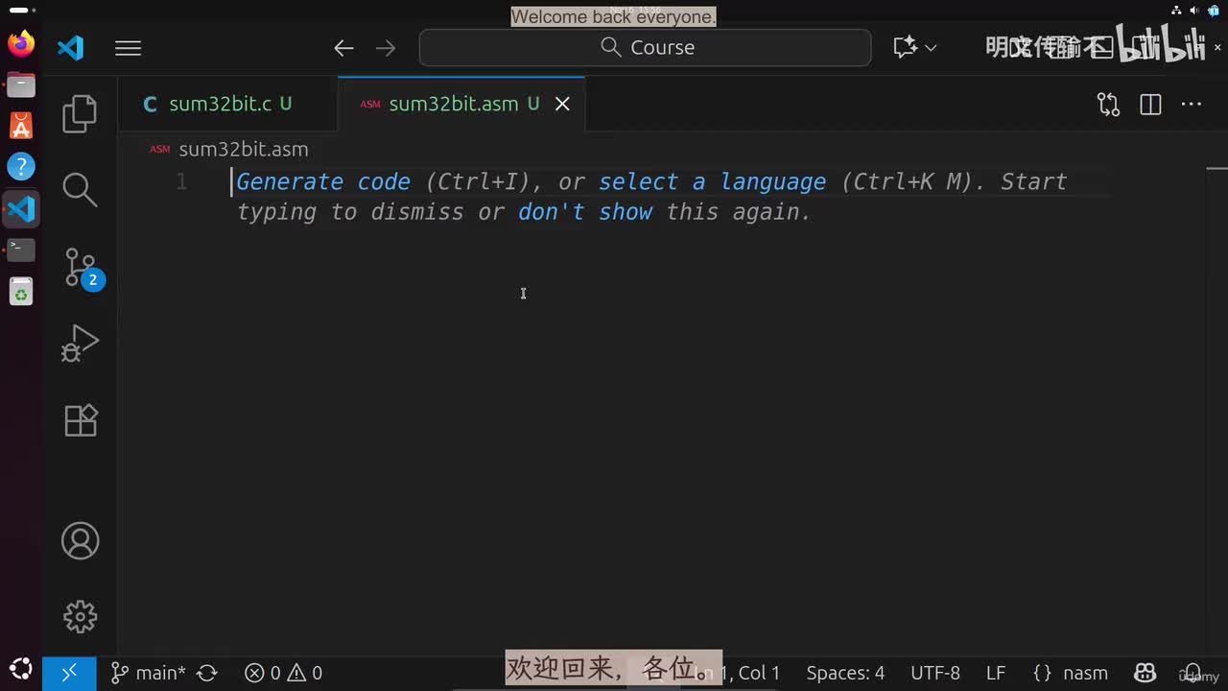This screenshot has width=1228, height=691.
Task: Click line number 1 in the gutter
Action: pos(181,182)
